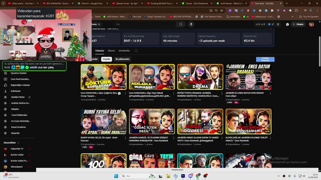Open File Explorer from taskbar

point(168,176)
